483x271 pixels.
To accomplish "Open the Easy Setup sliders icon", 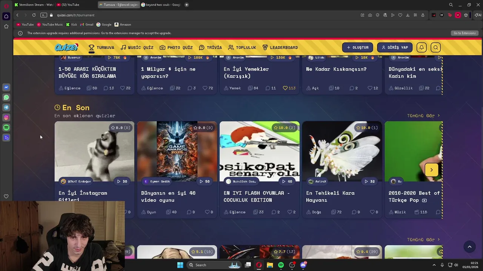I will point(415,15).
